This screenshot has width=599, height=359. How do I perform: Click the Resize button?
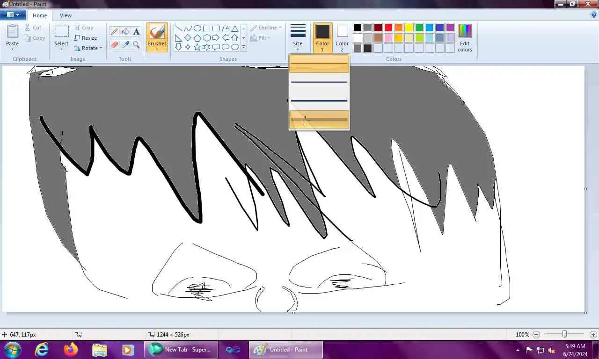point(86,38)
